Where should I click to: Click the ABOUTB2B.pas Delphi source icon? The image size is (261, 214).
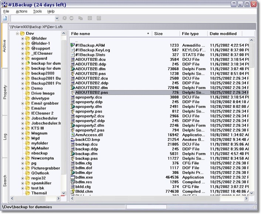tap(72, 74)
